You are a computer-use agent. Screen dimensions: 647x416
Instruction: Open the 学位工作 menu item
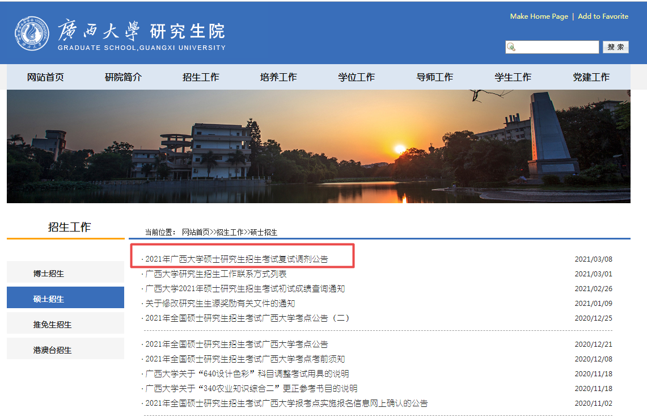tap(357, 77)
